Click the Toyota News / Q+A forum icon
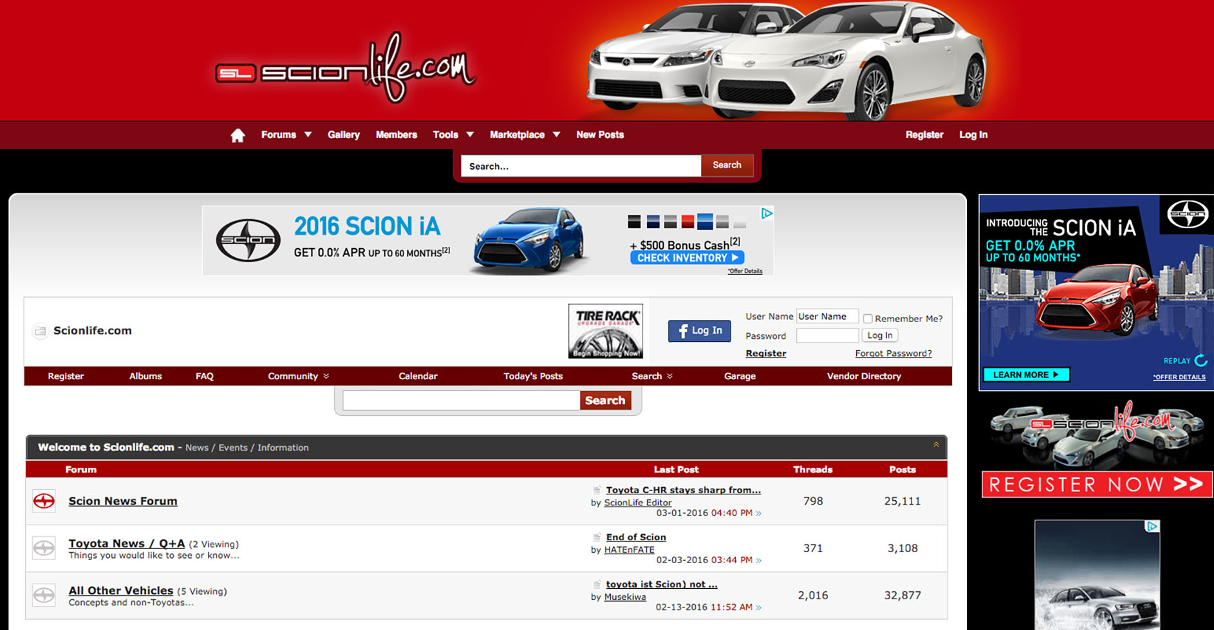Viewport: 1214px width, 630px height. (x=44, y=548)
